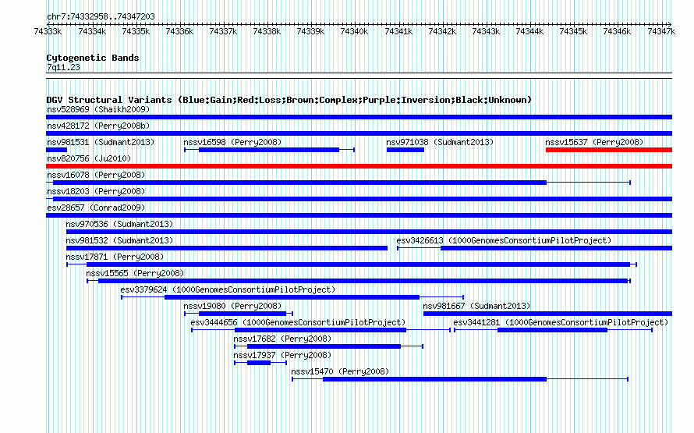Screen dimensions: 694x433
Task: Click esv3426613 (1000GenomesConsortiumPilotProject) label
Action: click(x=504, y=240)
